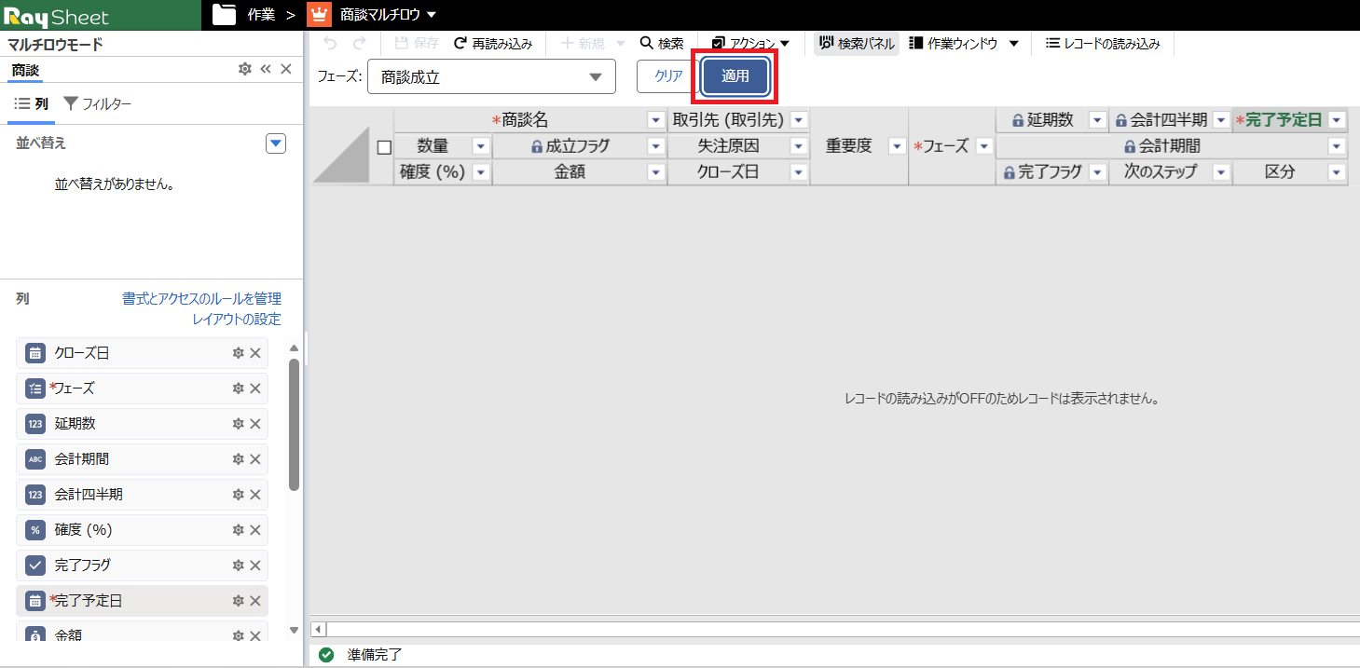Open filter dropdown on 金額 column header

[656, 172]
